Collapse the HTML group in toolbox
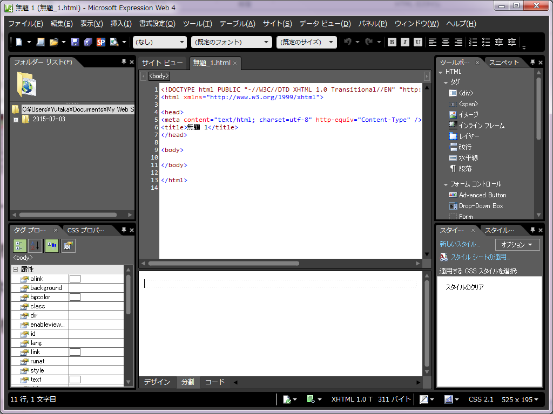 (x=441, y=72)
